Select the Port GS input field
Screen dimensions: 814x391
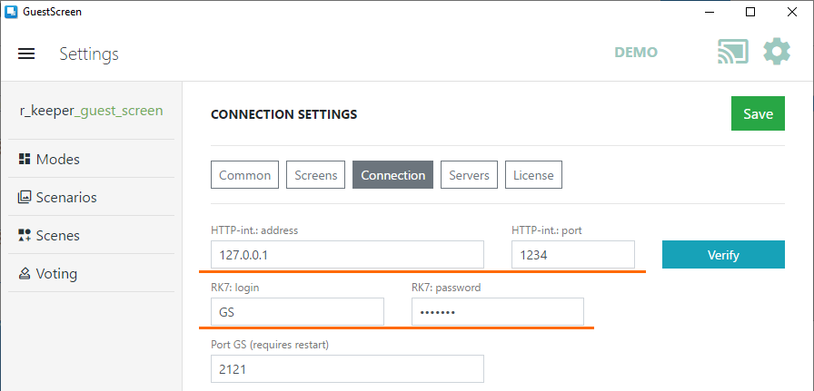pyautogui.click(x=347, y=368)
